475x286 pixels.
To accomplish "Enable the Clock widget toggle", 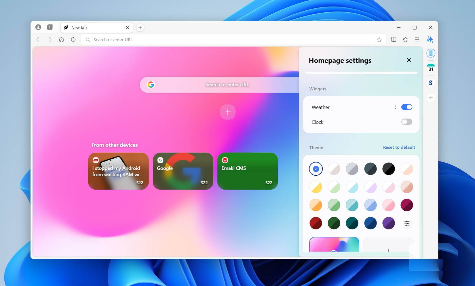I will tap(407, 122).
